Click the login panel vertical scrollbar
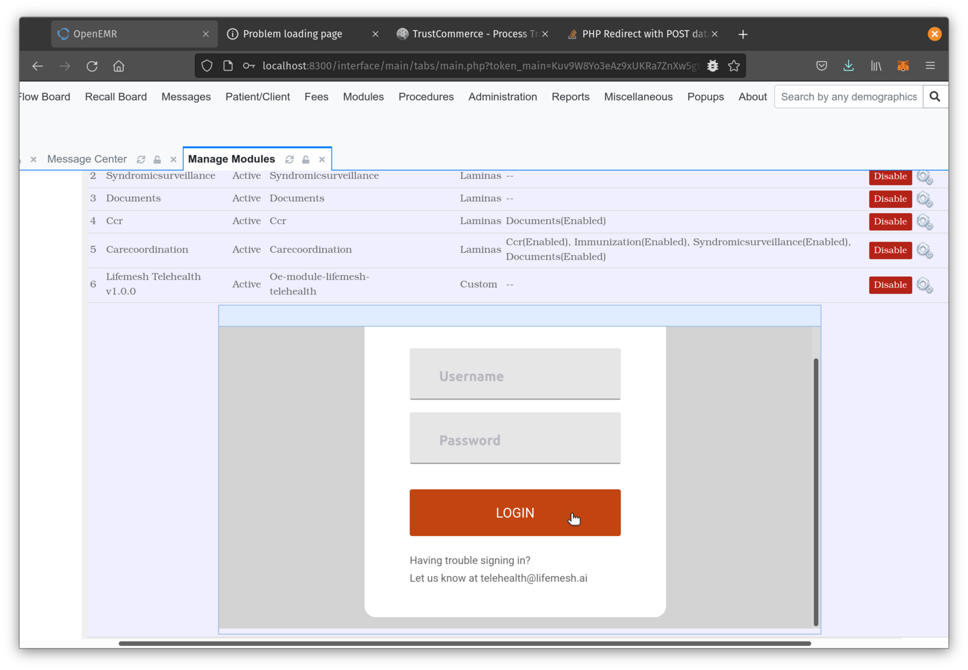968x670 pixels. click(815, 492)
